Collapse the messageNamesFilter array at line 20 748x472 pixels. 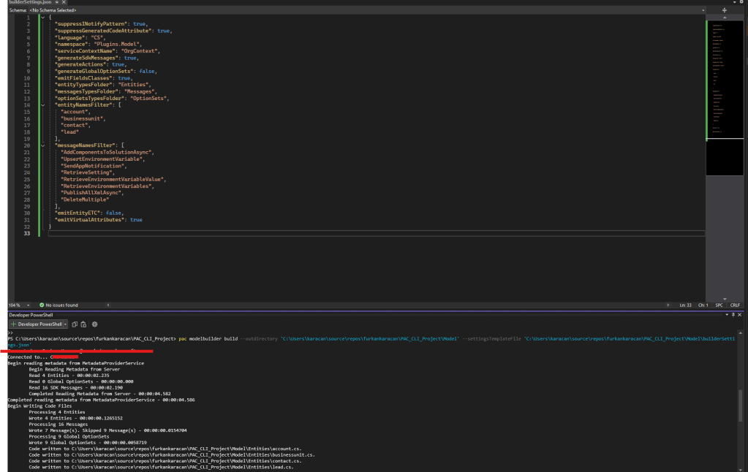tap(44, 145)
